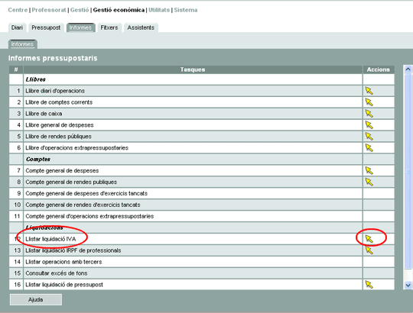Open action icon for Compte general de rendes publiques
This screenshot has height=313, width=413.
point(369,182)
